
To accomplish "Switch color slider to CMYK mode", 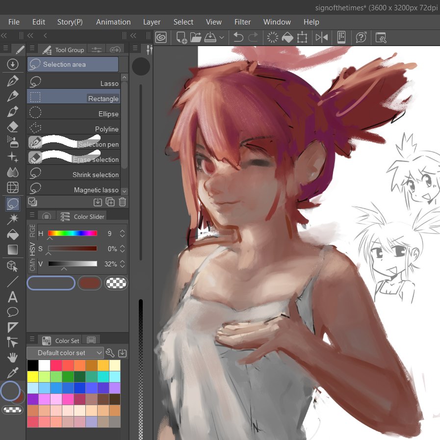I will [x=32, y=264].
